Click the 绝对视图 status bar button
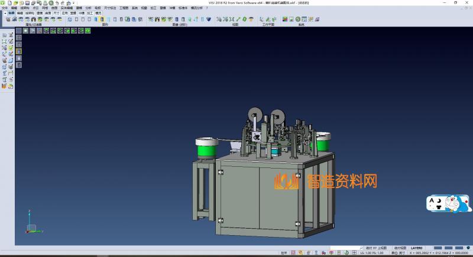The width and height of the screenshot is (473, 257). 401,248
